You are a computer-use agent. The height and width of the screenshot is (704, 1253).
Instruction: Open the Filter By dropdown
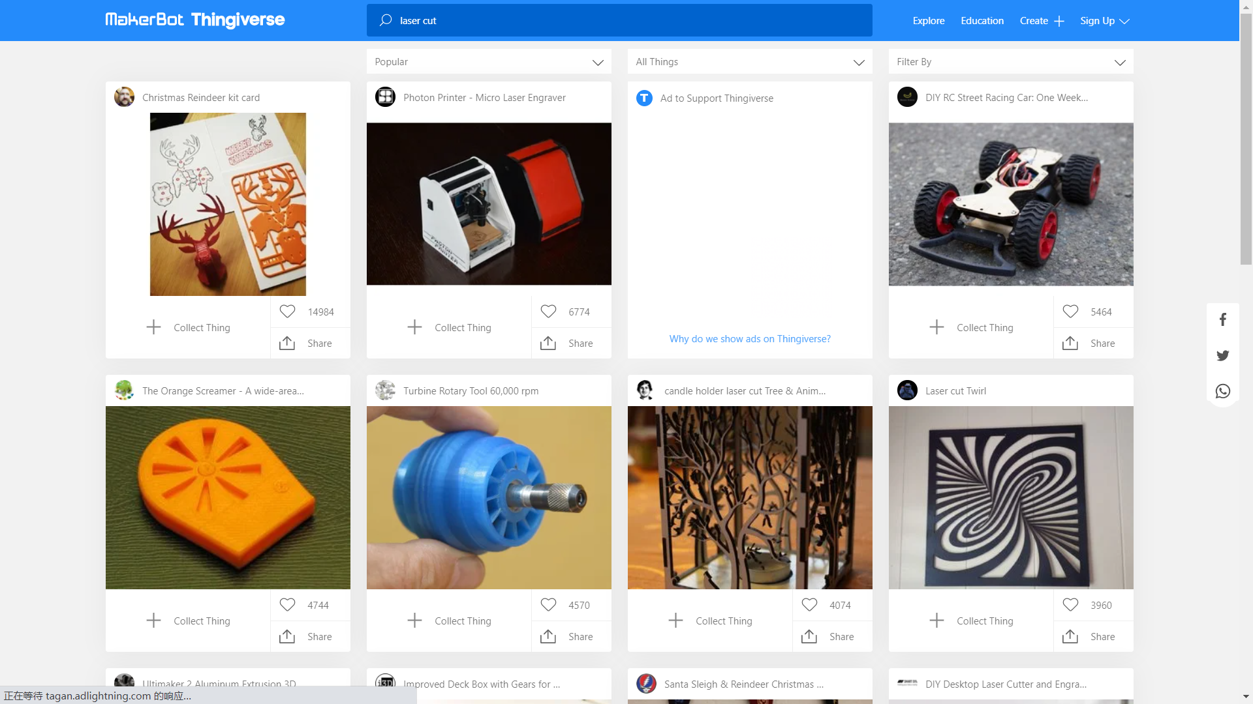coord(1010,62)
